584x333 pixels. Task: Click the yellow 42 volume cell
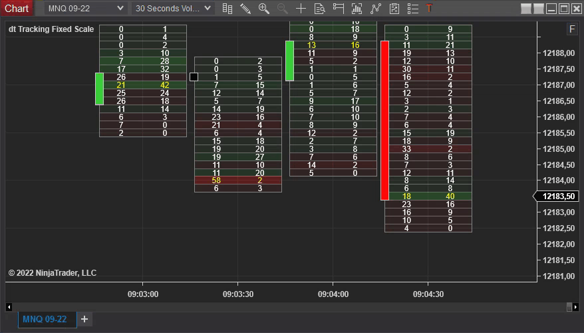point(164,85)
